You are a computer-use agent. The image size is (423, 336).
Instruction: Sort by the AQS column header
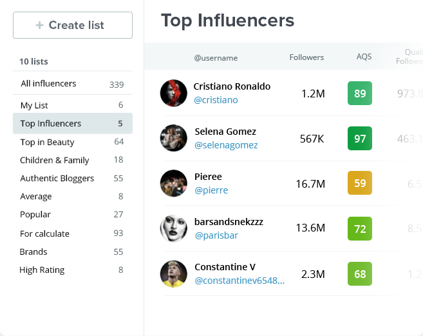[364, 57]
